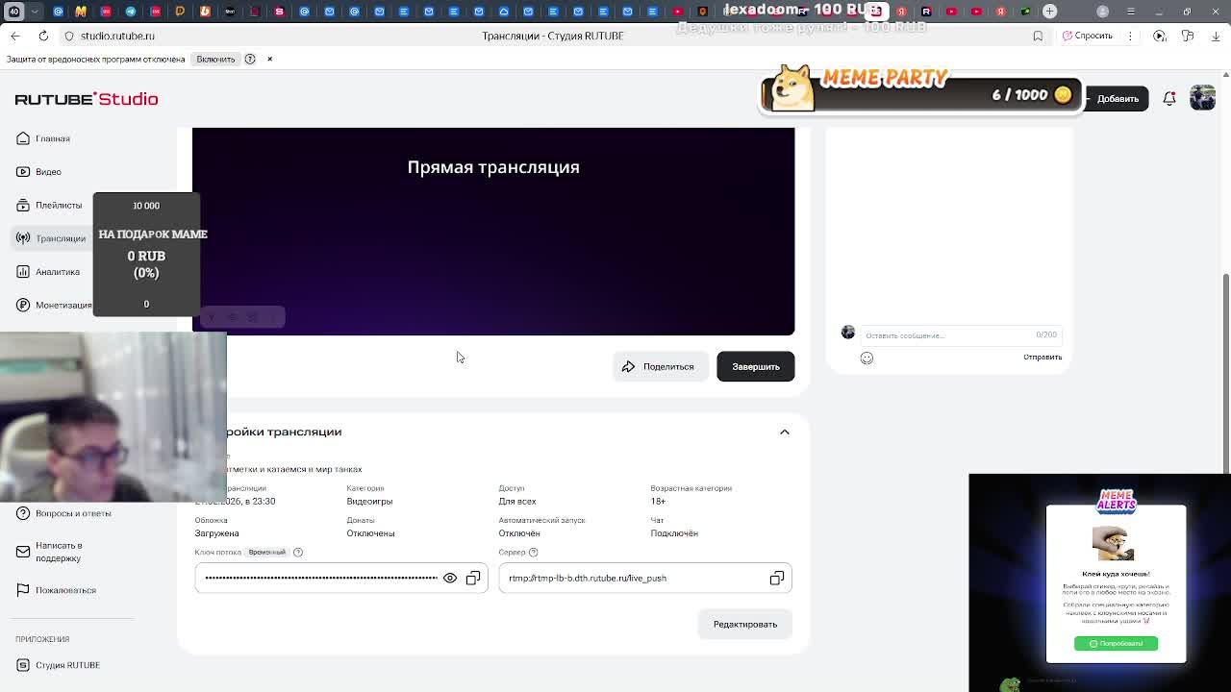Open the chat emoji picker
1231x692 pixels.
pos(867,358)
